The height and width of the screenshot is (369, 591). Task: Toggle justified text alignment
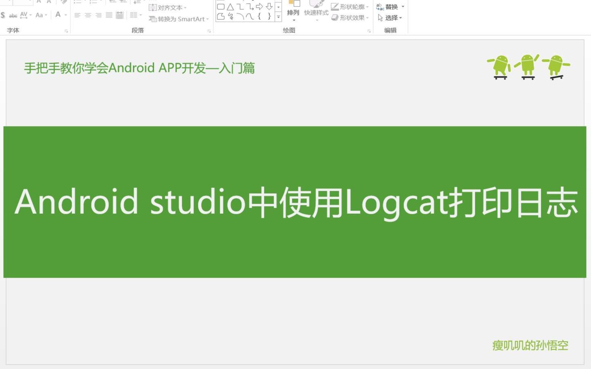[x=108, y=15]
